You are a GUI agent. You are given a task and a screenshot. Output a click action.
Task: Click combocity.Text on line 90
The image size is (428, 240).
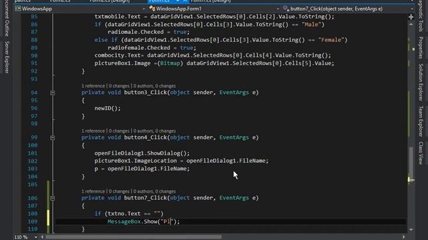pyautogui.click(x=118, y=55)
